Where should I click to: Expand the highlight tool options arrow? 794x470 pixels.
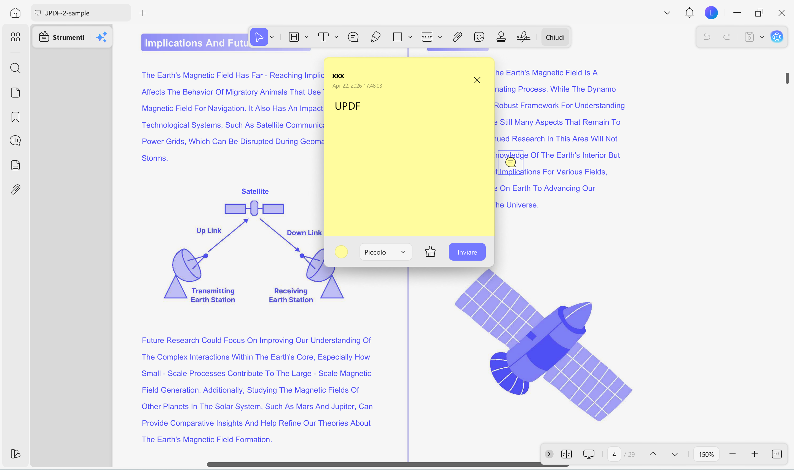click(306, 37)
